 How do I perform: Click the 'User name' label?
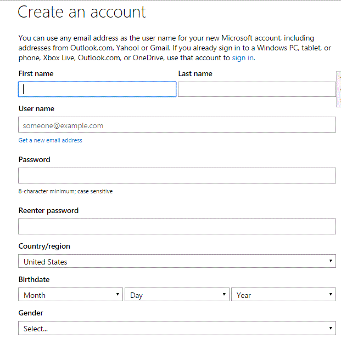click(36, 108)
